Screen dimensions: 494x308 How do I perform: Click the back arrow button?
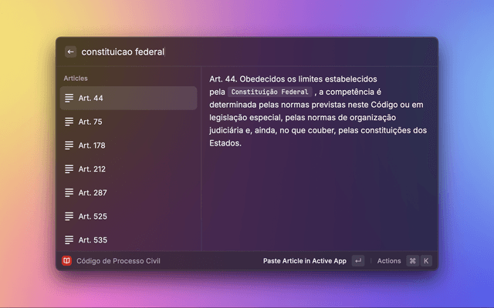70,52
